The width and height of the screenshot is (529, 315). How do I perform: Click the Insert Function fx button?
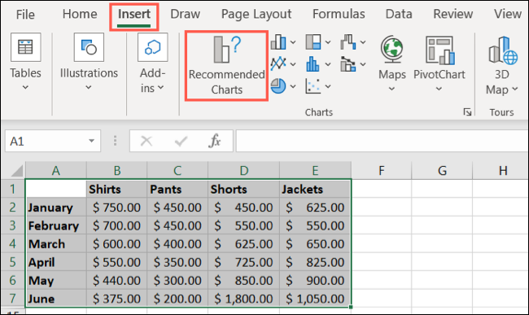pos(215,141)
